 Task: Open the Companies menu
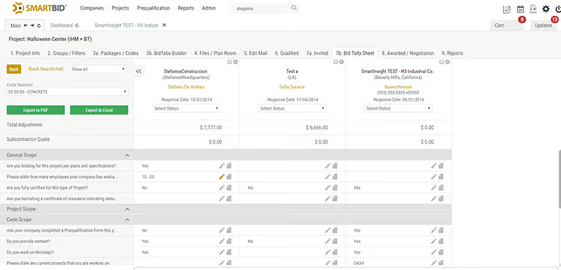click(x=92, y=8)
